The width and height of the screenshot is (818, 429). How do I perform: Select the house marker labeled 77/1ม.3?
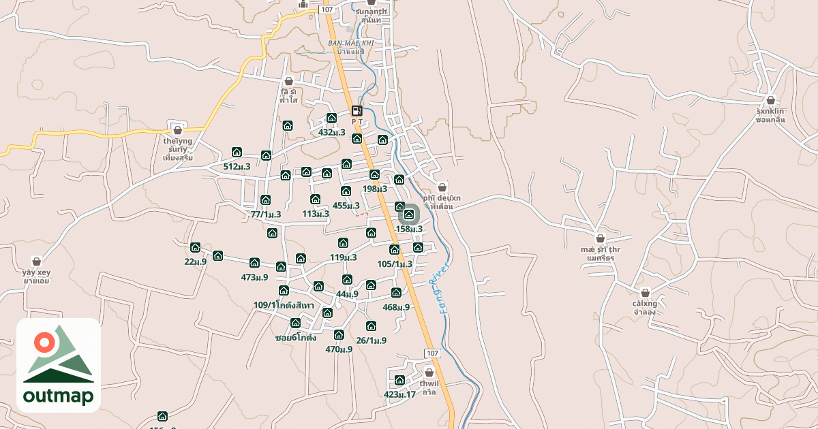click(x=265, y=200)
